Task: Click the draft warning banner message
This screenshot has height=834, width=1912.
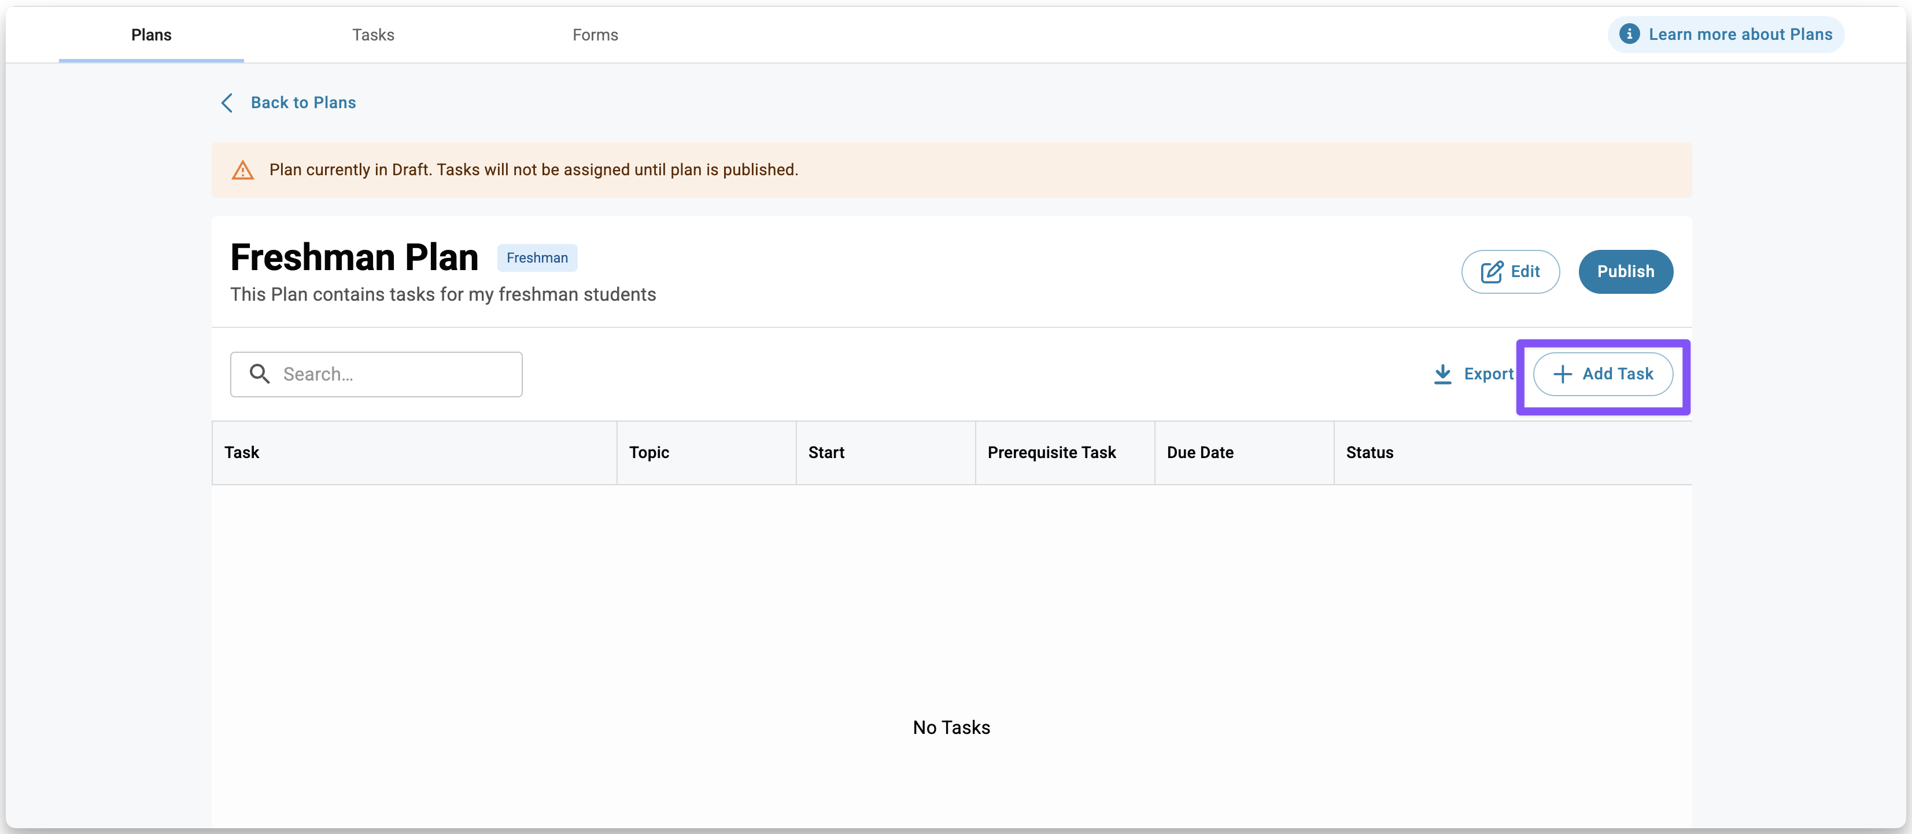Action: point(534,170)
